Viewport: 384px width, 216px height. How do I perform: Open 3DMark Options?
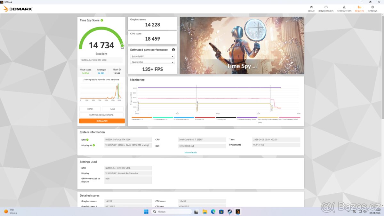[372, 9]
